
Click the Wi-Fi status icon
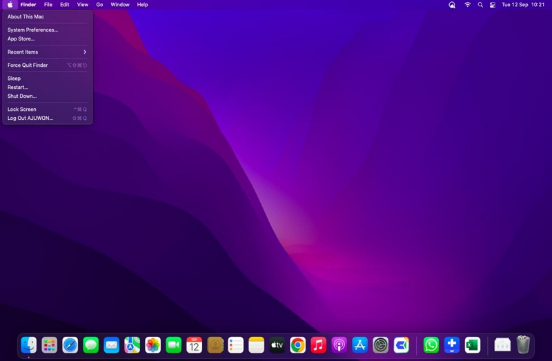(468, 5)
